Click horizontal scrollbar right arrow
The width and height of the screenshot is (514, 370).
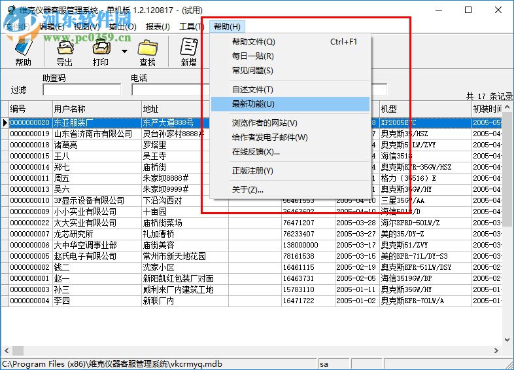tap(496, 350)
